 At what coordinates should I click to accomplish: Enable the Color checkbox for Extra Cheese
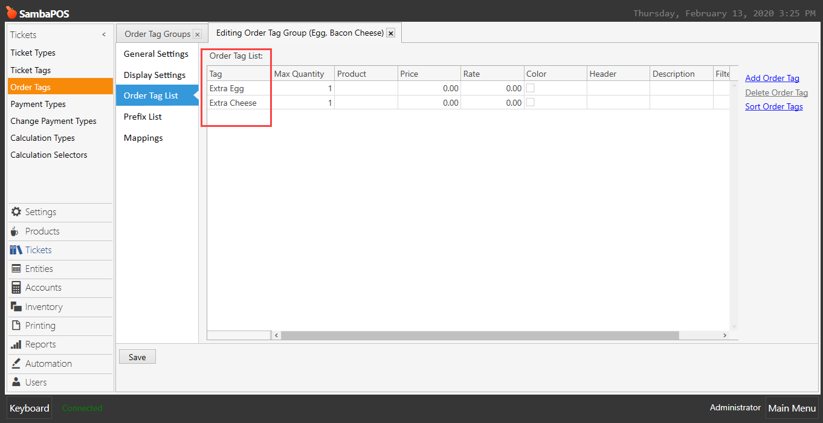coord(532,102)
